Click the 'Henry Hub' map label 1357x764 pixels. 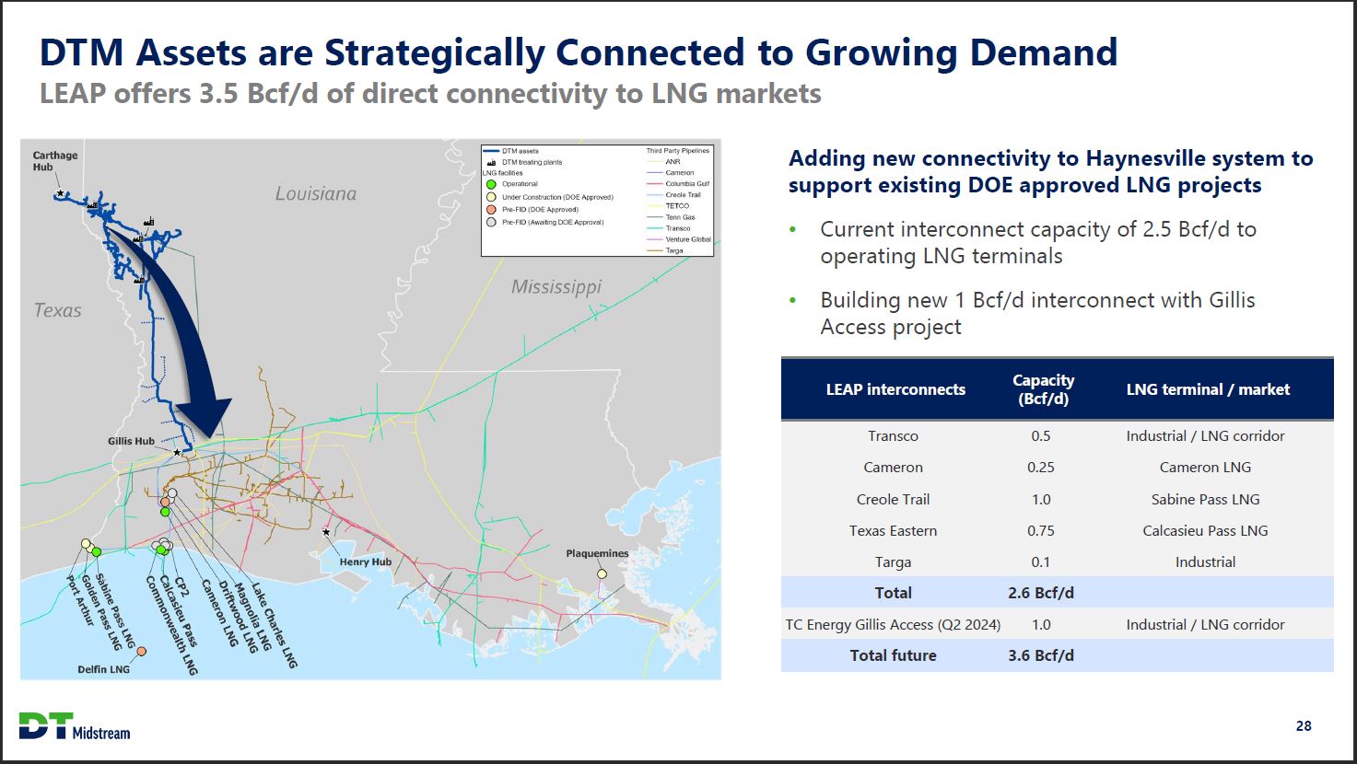[x=365, y=561]
